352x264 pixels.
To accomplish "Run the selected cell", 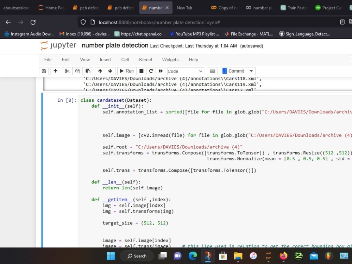I will click(x=126, y=71).
